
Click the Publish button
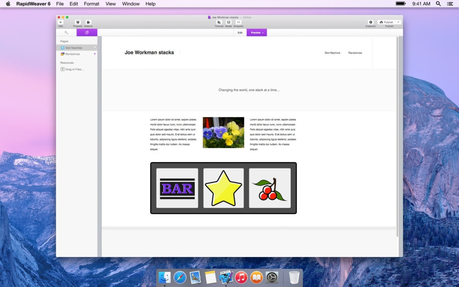pyautogui.click(x=386, y=22)
